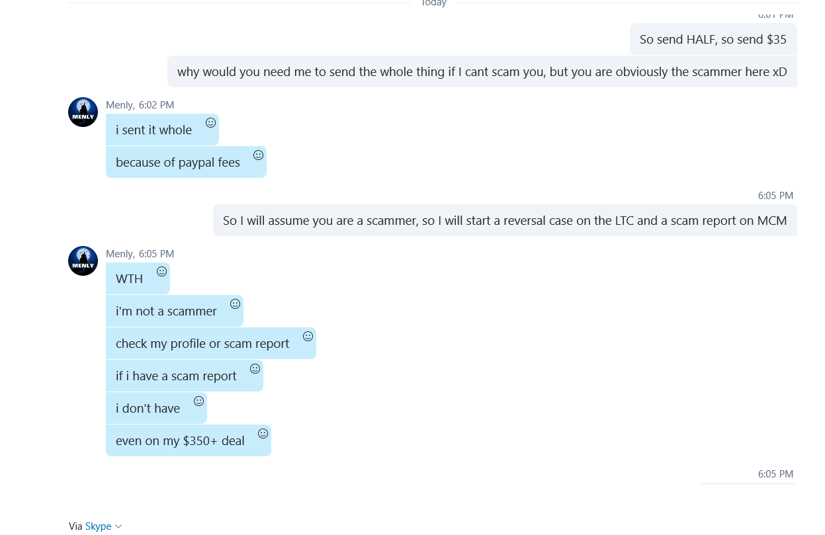Click the Skype link at bottom
The image size is (825, 535).
click(x=98, y=526)
